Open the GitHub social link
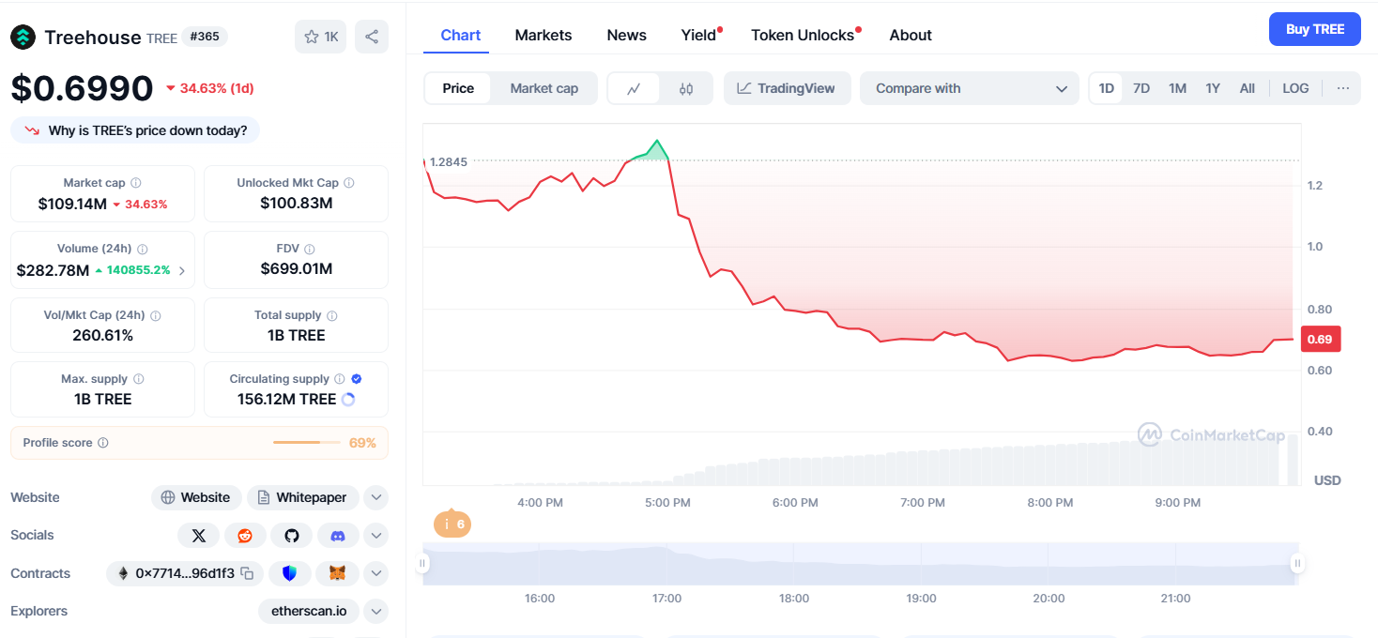The image size is (1378, 638). [292, 536]
